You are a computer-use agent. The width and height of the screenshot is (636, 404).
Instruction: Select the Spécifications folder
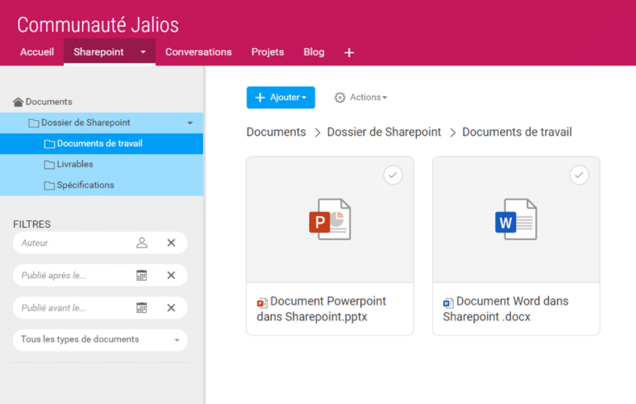101,185
